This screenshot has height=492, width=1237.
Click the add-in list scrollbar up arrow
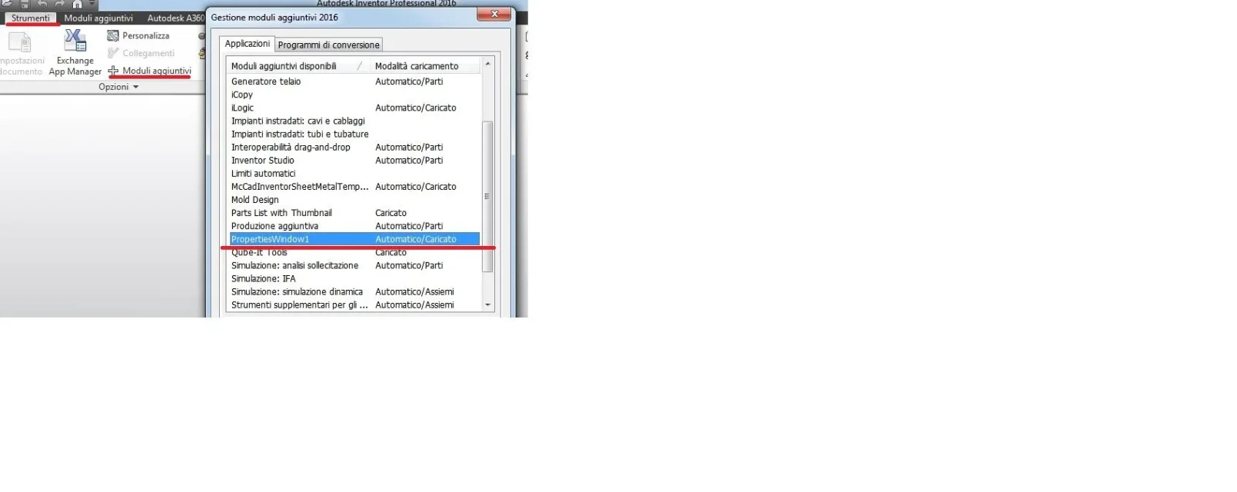coord(487,65)
